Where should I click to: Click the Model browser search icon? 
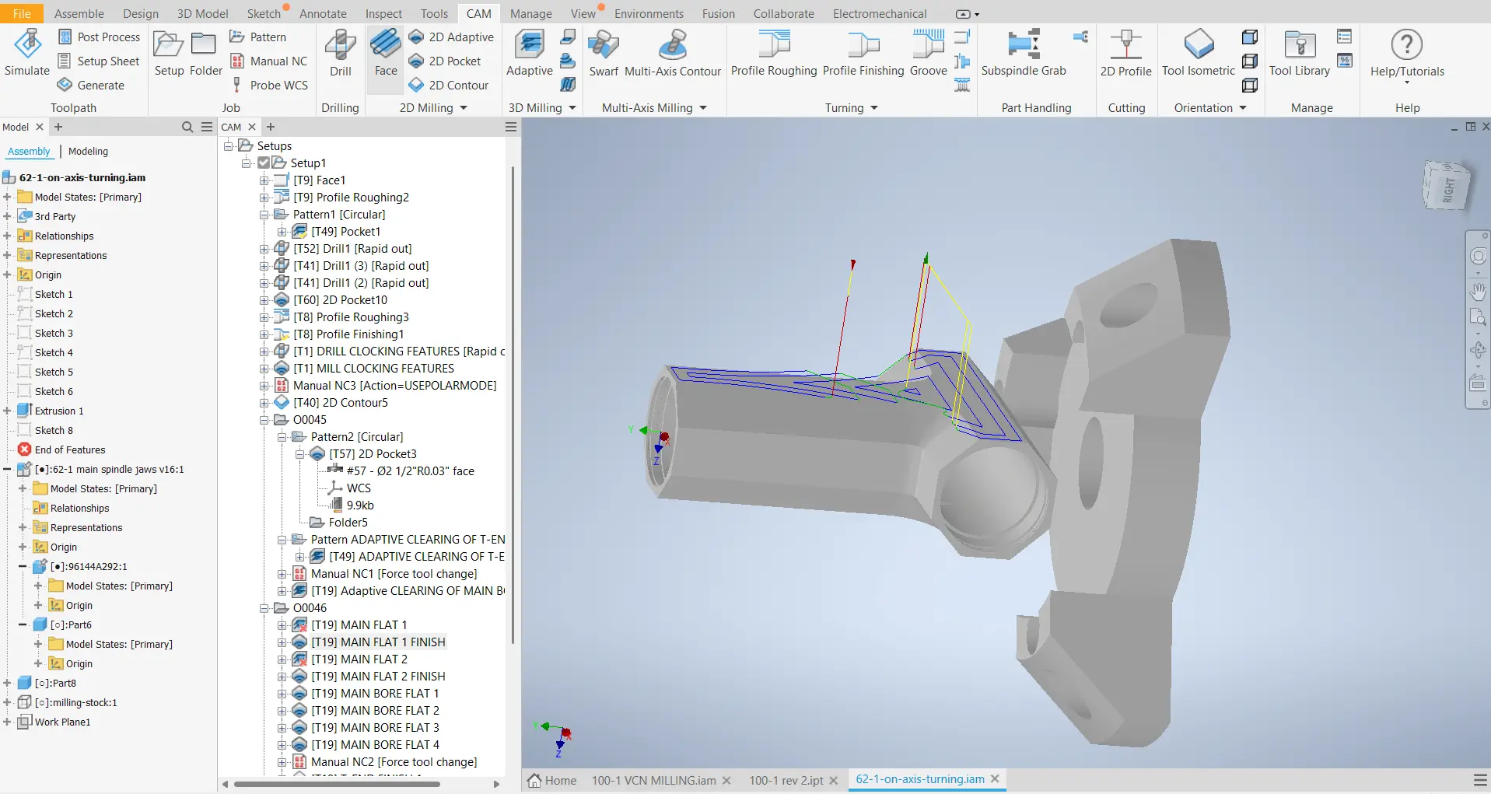187,127
